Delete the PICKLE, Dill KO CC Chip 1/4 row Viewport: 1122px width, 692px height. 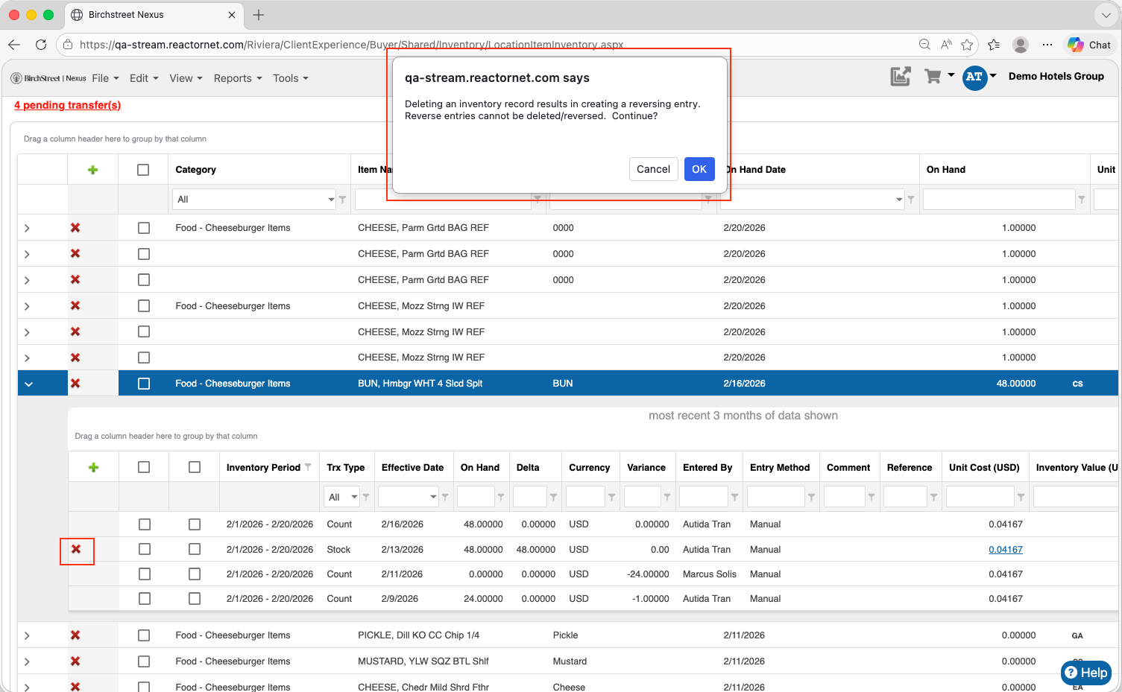pyautogui.click(x=75, y=635)
